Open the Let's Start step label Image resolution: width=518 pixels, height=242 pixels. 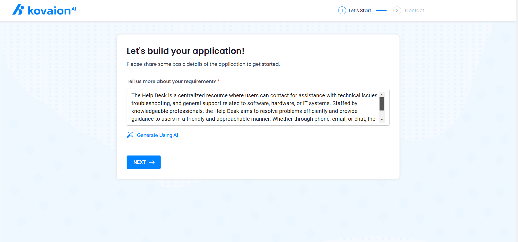point(360,11)
